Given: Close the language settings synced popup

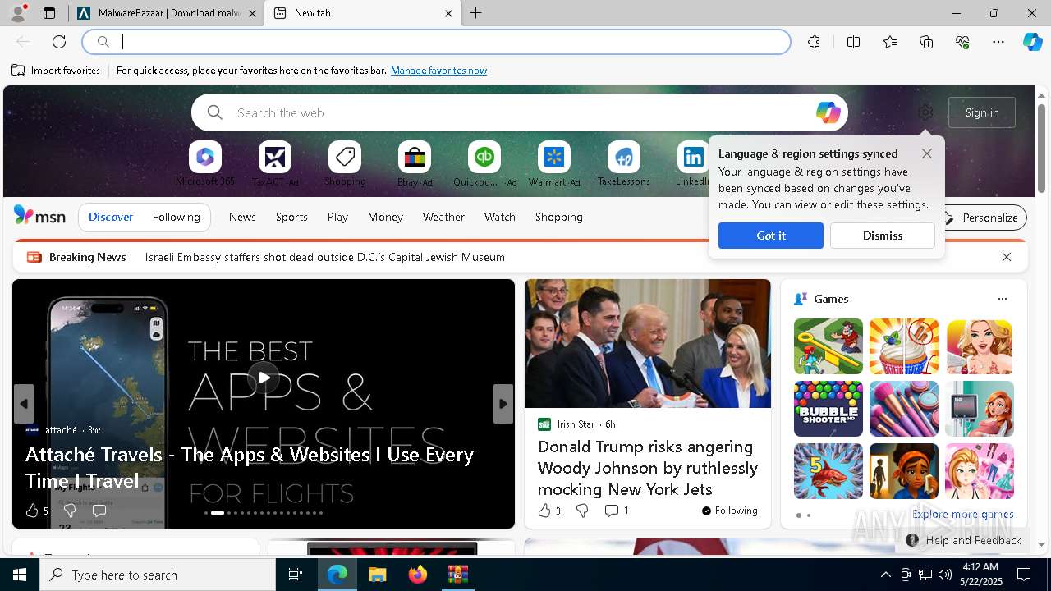Looking at the screenshot, I should click(x=927, y=153).
